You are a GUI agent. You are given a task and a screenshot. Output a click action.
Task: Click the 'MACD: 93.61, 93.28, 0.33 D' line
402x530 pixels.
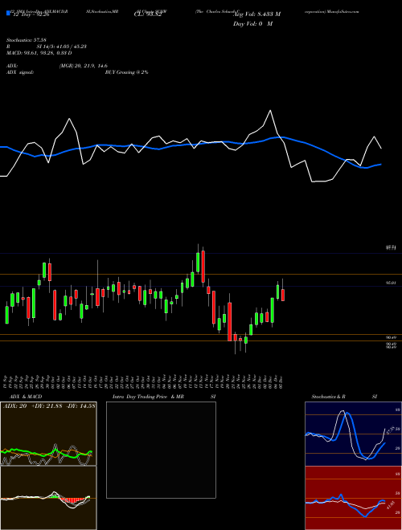(39, 53)
